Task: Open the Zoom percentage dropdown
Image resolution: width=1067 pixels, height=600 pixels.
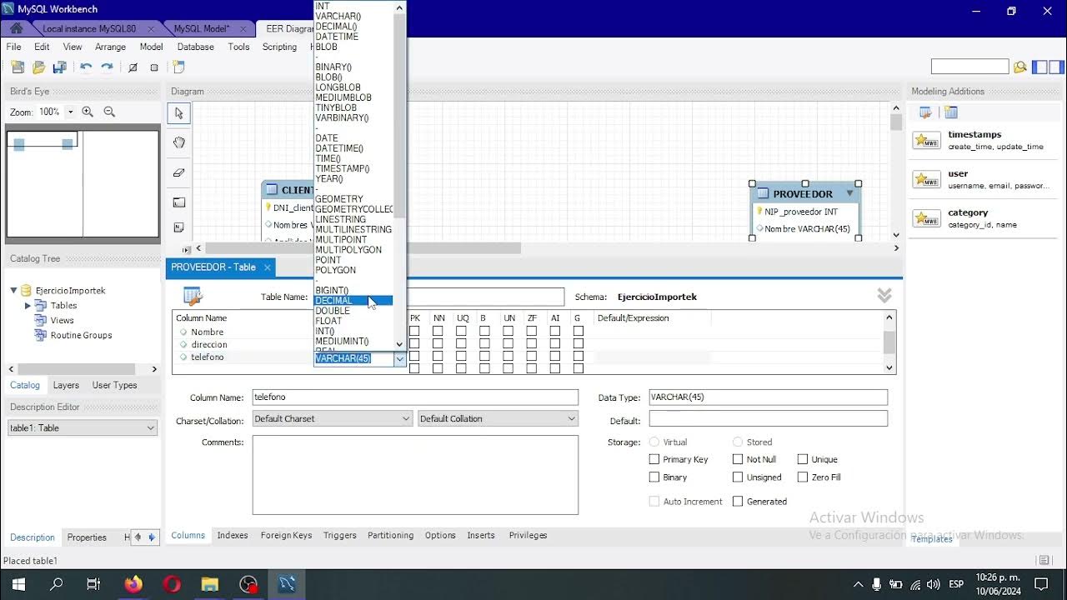Action: (70, 112)
